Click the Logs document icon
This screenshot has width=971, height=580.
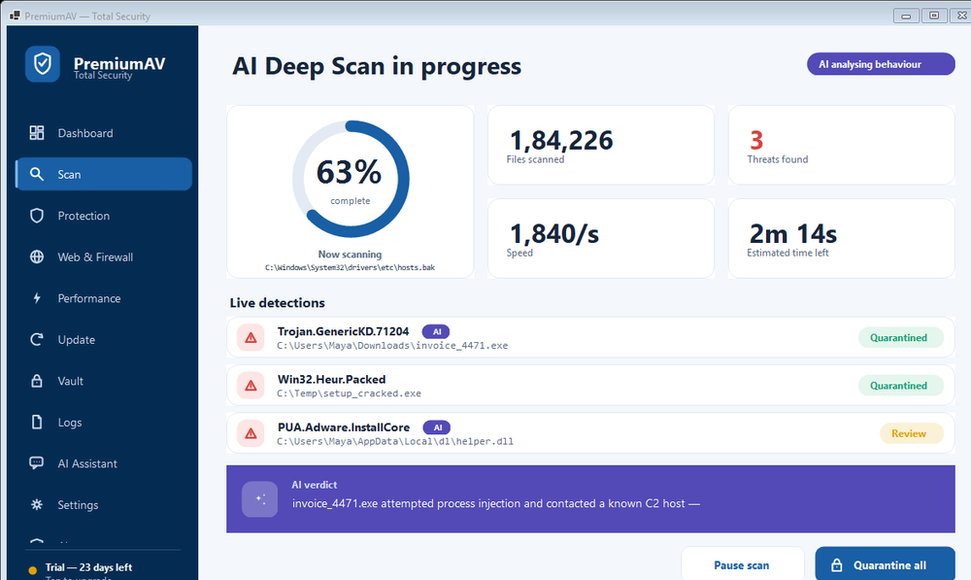point(37,422)
